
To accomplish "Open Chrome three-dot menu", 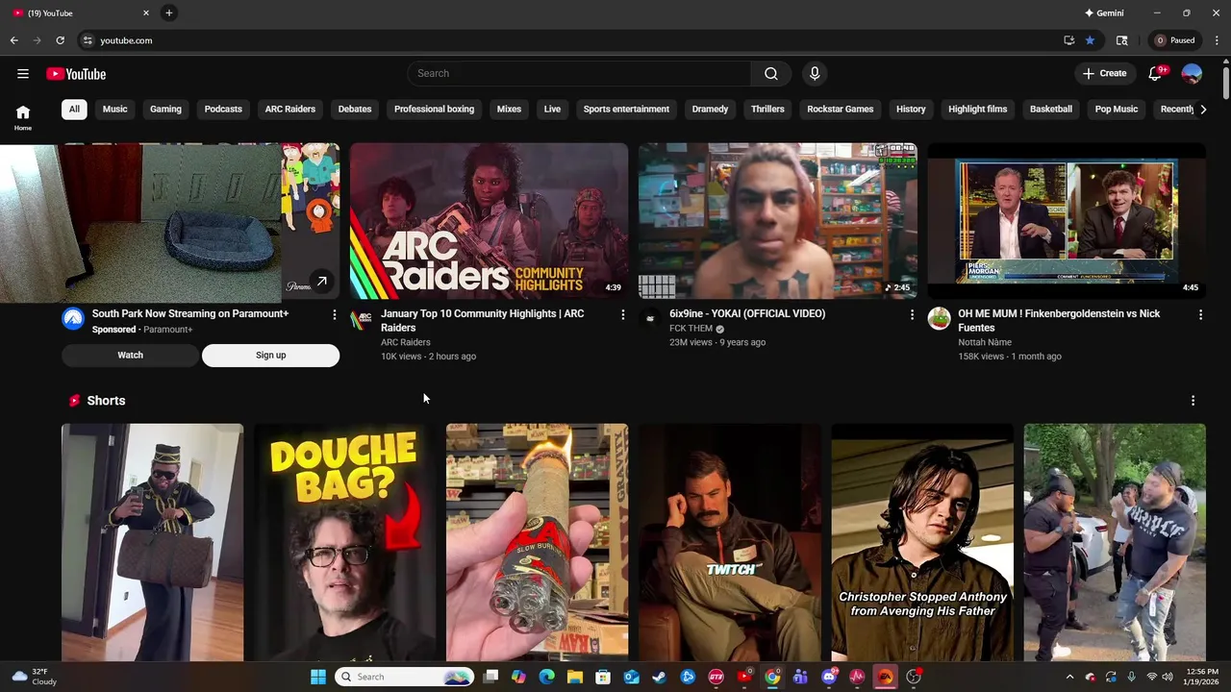I will [1218, 40].
